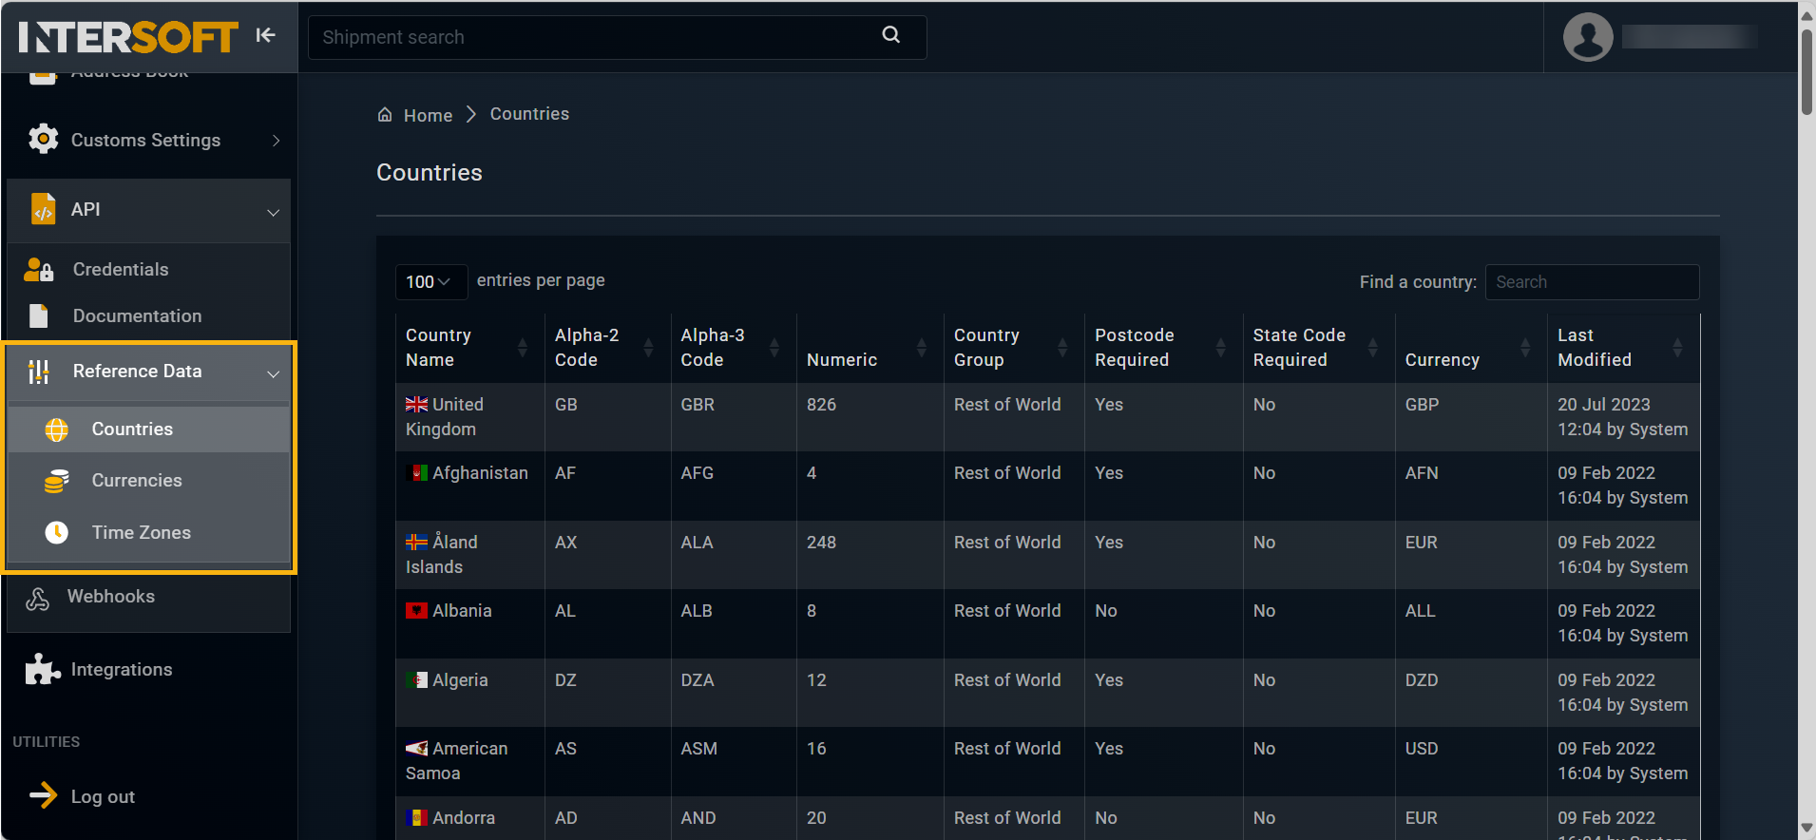1816x840 pixels.
Task: Click the American Samoa flag icon
Action: pos(416,748)
